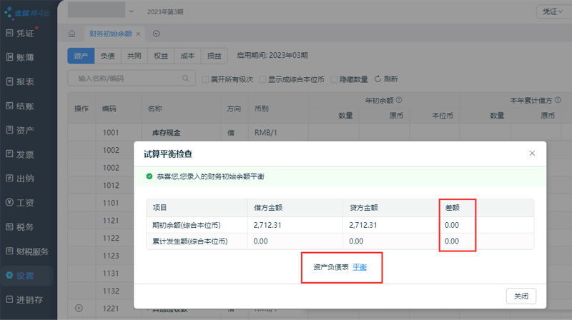Open the 凭证 voucher sidebar icon

tap(10, 33)
